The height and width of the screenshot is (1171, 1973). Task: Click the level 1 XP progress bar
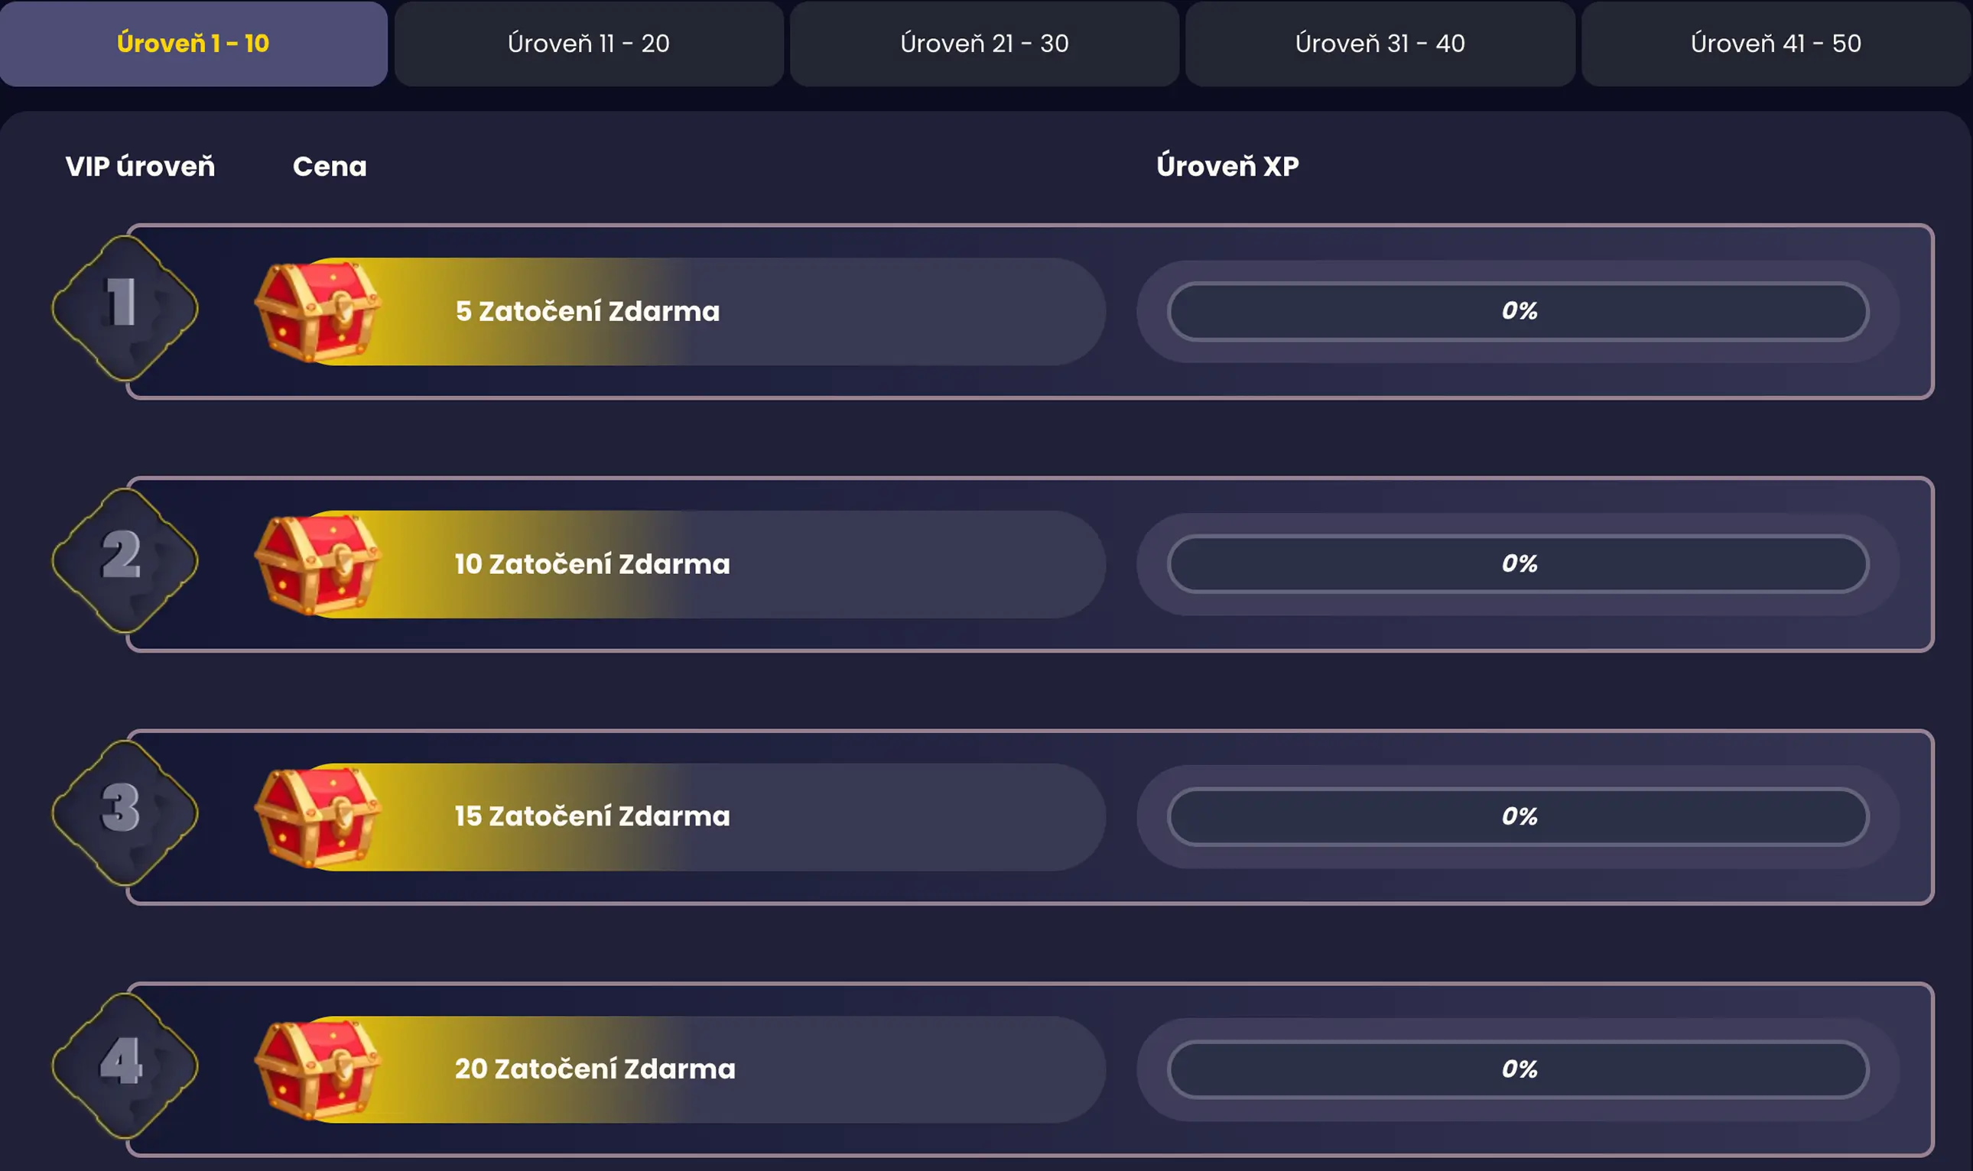click(1518, 311)
